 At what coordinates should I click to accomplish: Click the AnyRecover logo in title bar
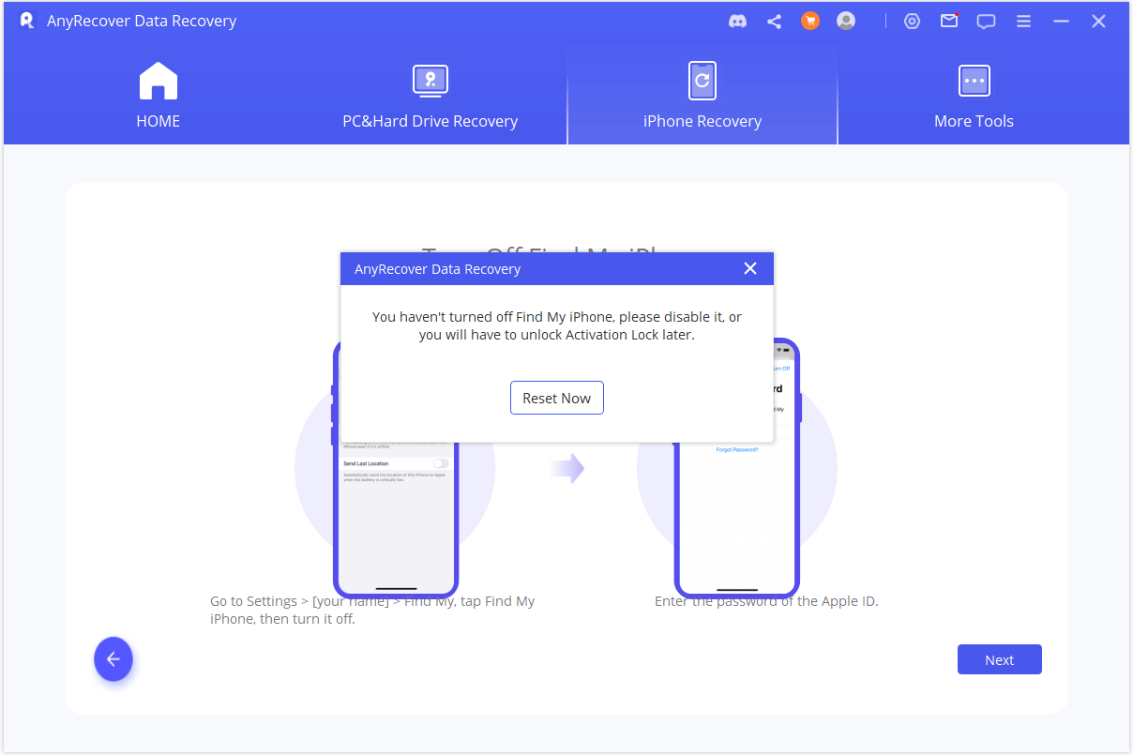tap(26, 21)
